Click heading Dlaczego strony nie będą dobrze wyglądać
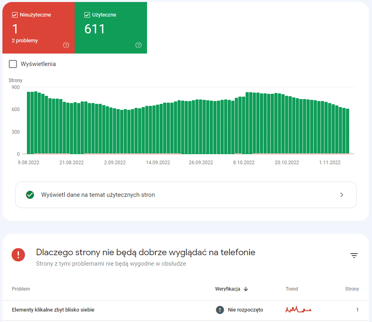The width and height of the screenshot is (372, 322). 145,252
